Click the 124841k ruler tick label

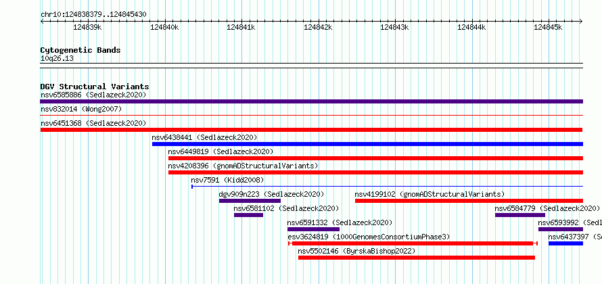[241, 27]
